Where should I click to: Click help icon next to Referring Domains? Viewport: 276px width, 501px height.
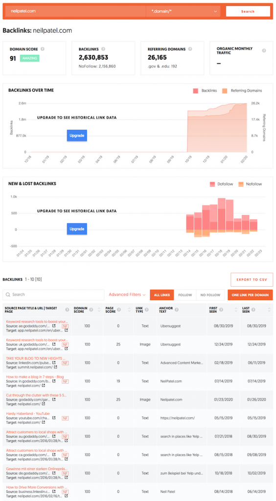click(x=190, y=49)
